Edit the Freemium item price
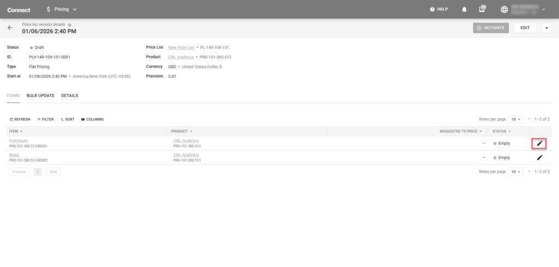Viewport: 559px width, 267px height. [x=539, y=143]
